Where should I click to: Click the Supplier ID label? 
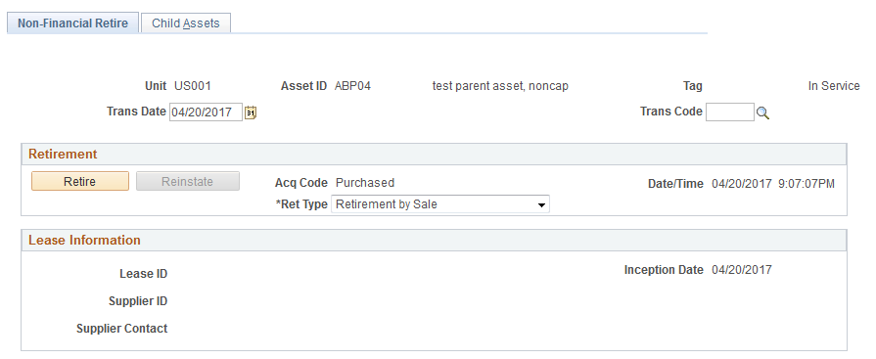[x=138, y=301]
